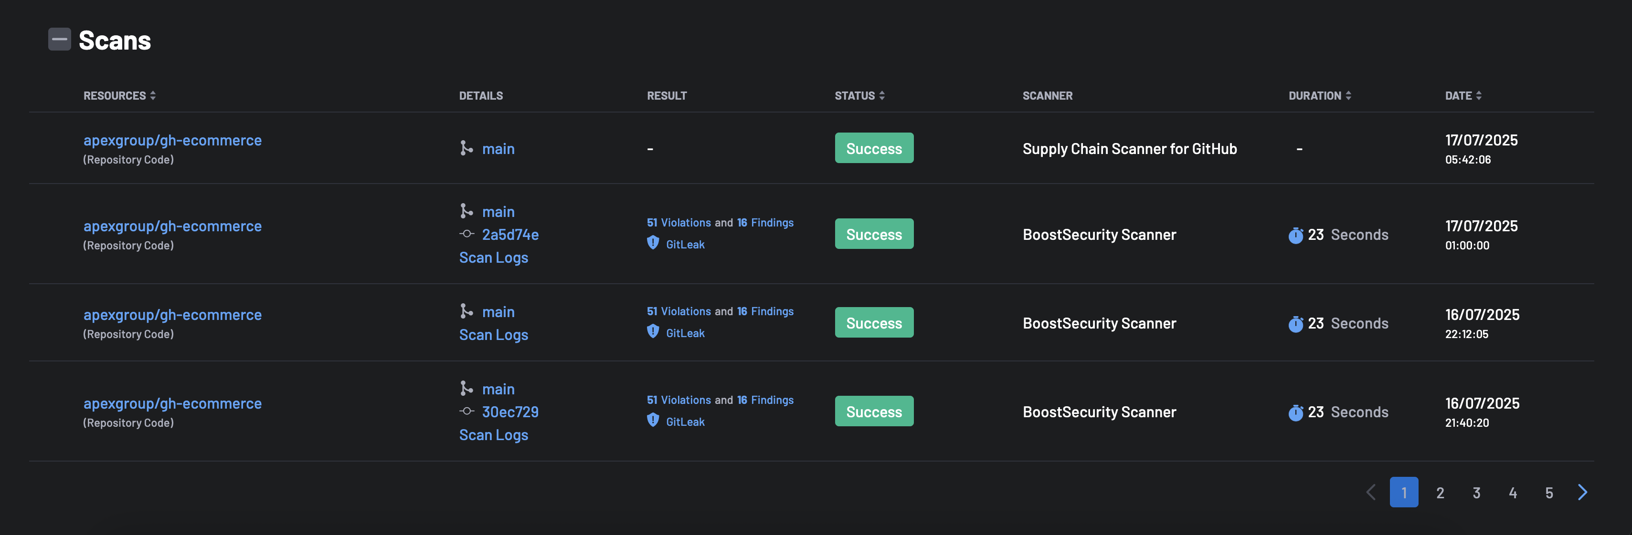This screenshot has width=1632, height=535.
Task: Go to next page arrow
Action: [1582, 492]
